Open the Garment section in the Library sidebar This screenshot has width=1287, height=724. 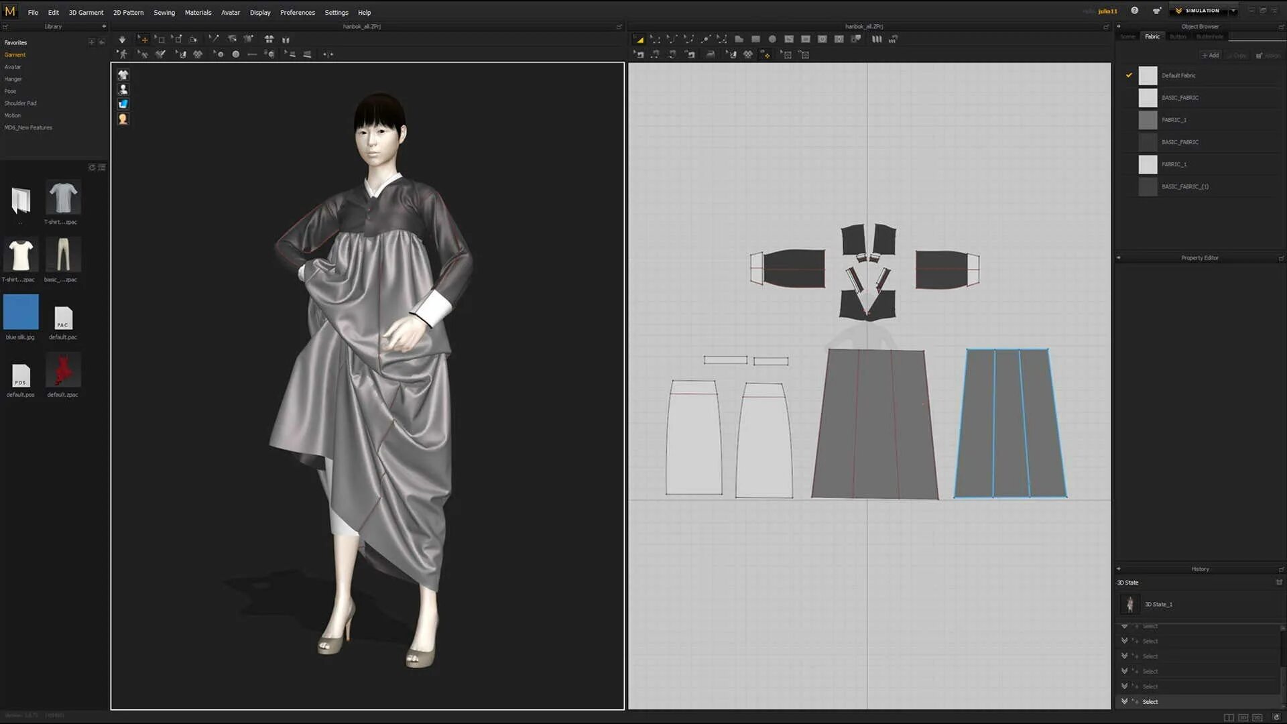(x=15, y=54)
